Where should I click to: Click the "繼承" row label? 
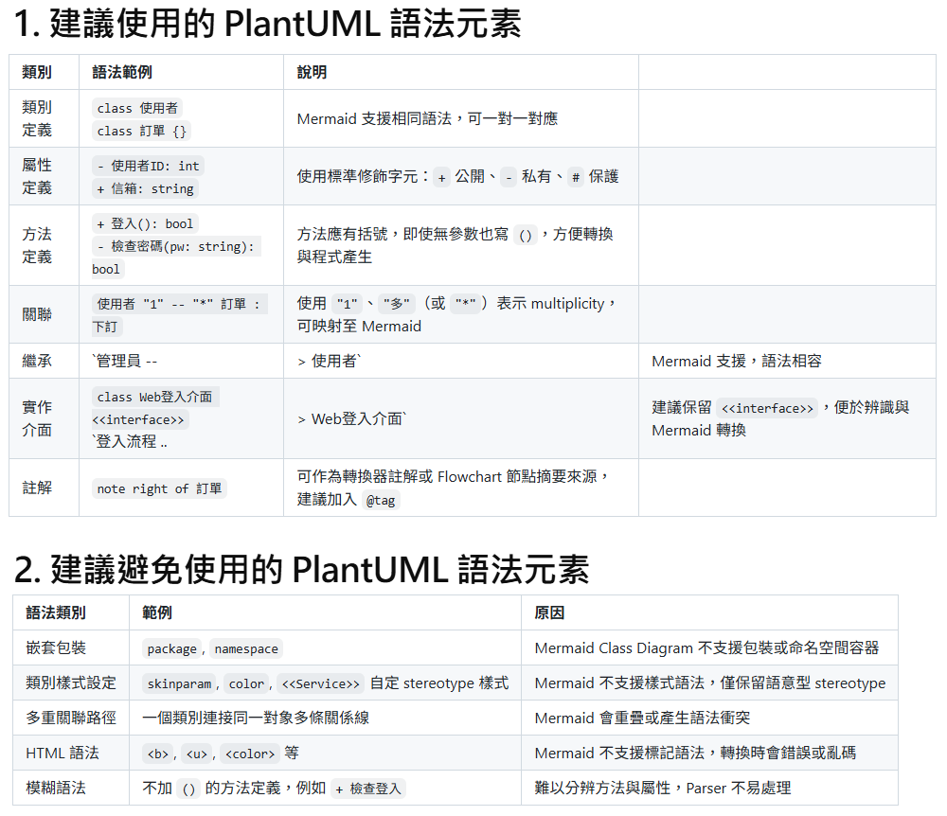37,361
